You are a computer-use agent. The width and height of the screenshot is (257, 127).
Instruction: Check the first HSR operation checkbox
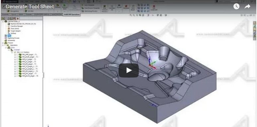[x=17, y=54]
